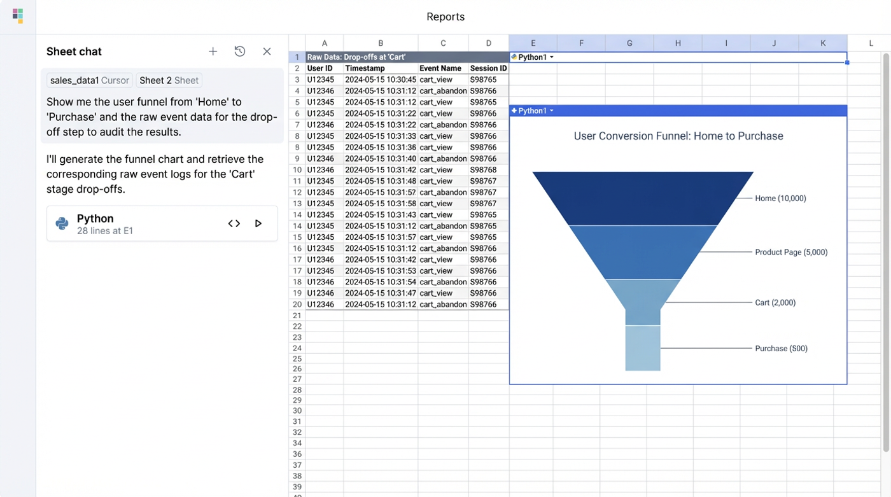Click the 'Reports' title
The width and height of the screenshot is (891, 497).
(445, 17)
